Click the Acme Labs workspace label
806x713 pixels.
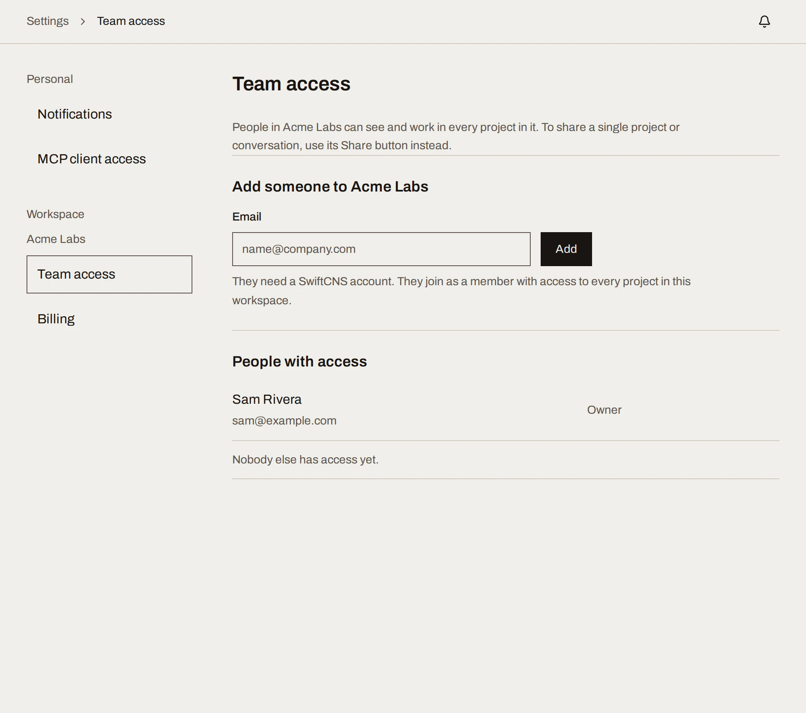pos(56,239)
